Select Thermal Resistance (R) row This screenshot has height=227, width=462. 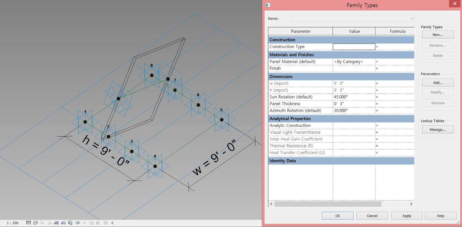click(341, 146)
